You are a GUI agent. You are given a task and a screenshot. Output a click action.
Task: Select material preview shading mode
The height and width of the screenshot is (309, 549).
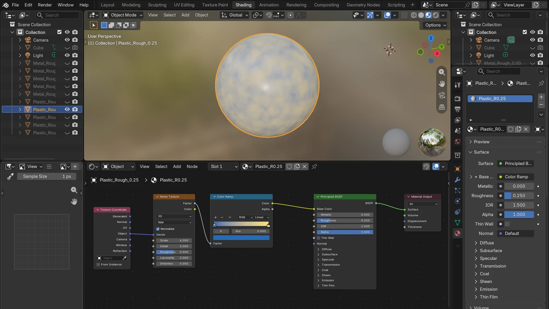[429, 15]
